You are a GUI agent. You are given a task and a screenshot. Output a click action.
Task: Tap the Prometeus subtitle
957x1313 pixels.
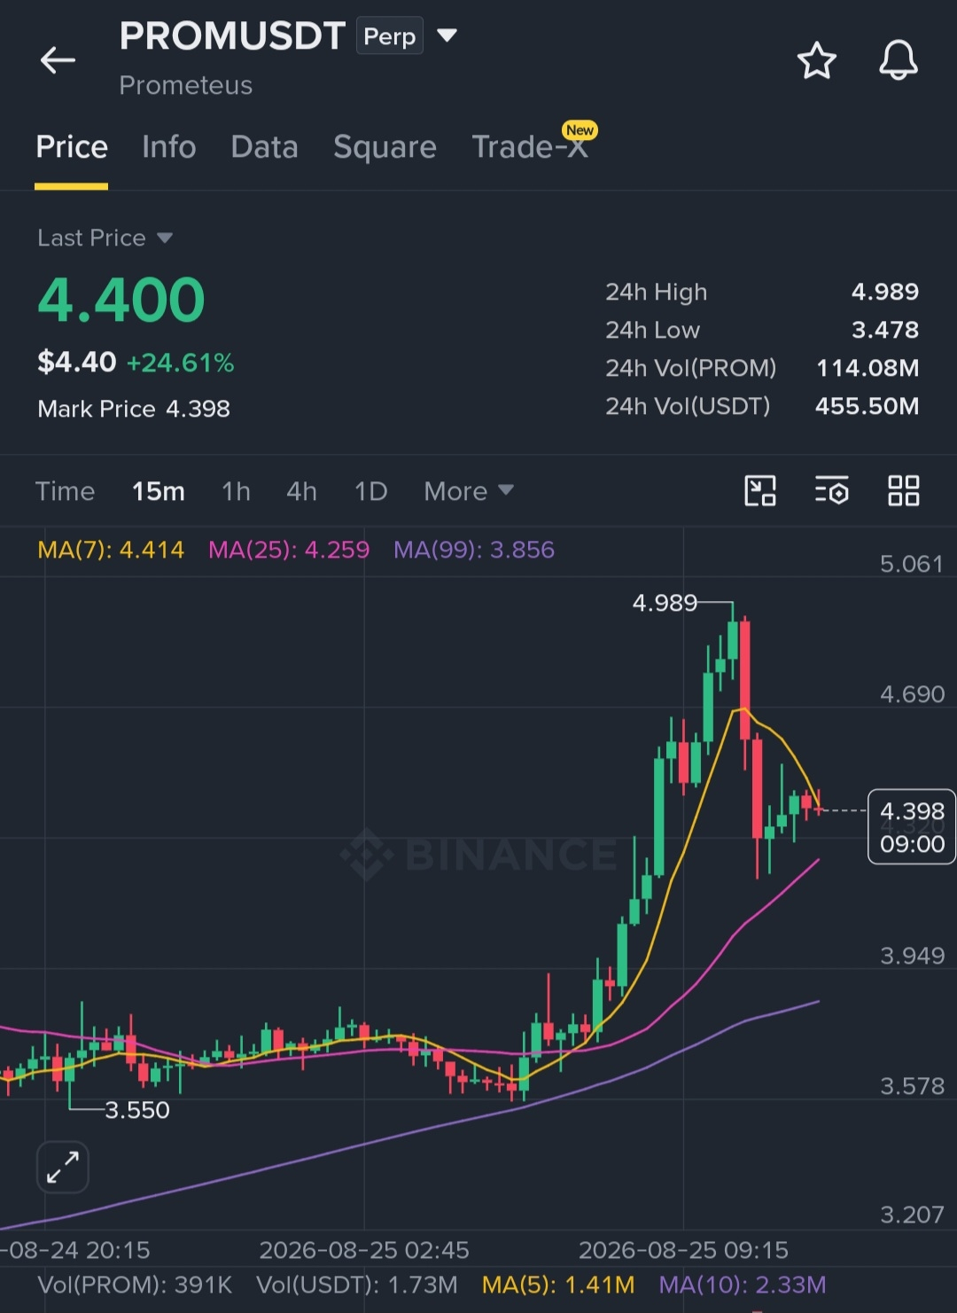click(x=186, y=85)
